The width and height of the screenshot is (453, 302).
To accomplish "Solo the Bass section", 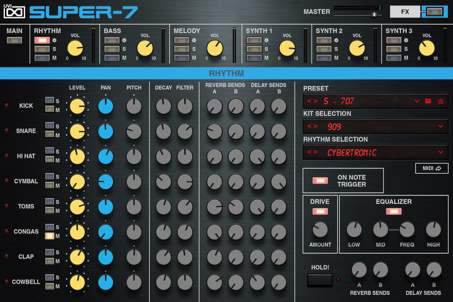I will click(x=112, y=49).
